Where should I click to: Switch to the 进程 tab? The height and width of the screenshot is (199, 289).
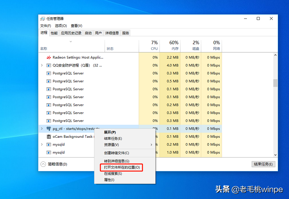point(44,33)
